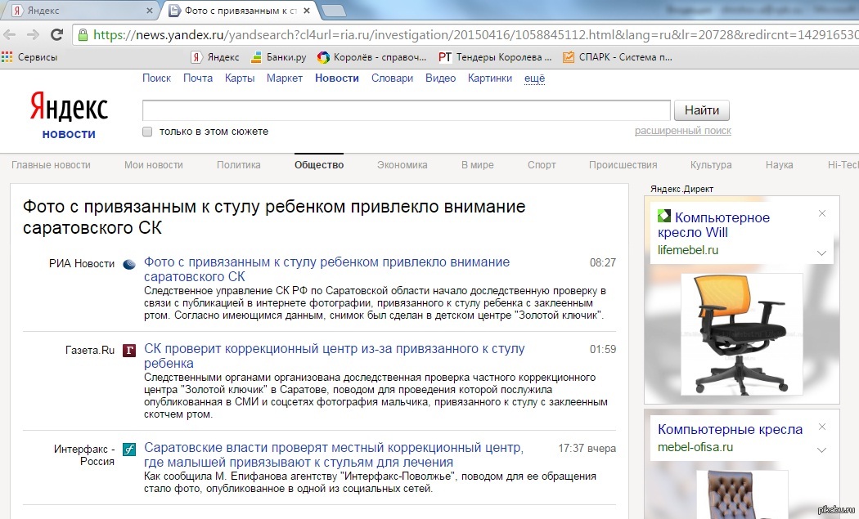This screenshot has height=519, width=859.
Task: Click the Газета.Ru source icon
Action: tap(128, 351)
